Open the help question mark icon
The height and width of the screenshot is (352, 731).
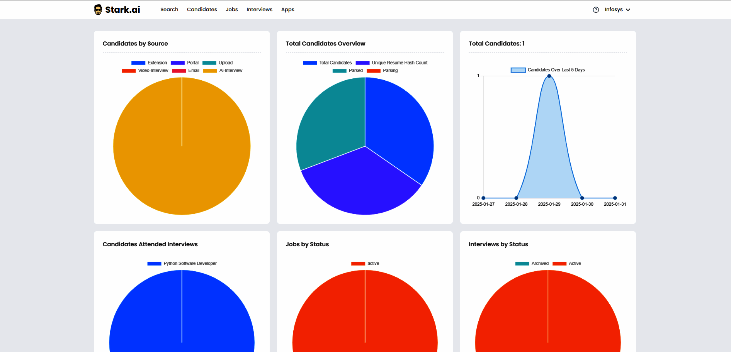coord(596,9)
